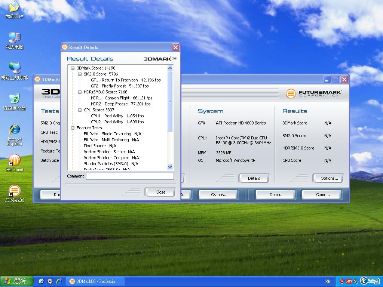Click the results list scroll-down arrow

170,167
